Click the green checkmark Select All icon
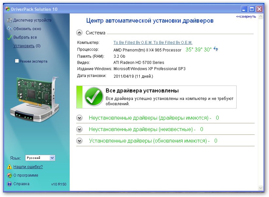Viewport: 269px width, 197px height. 9,37
